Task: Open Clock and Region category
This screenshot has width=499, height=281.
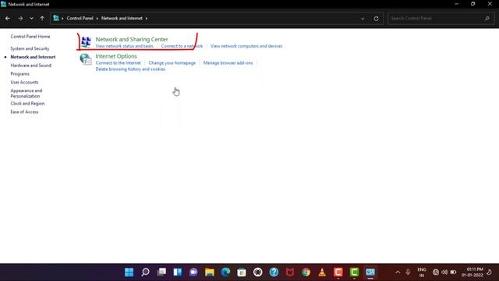Action: [x=27, y=104]
